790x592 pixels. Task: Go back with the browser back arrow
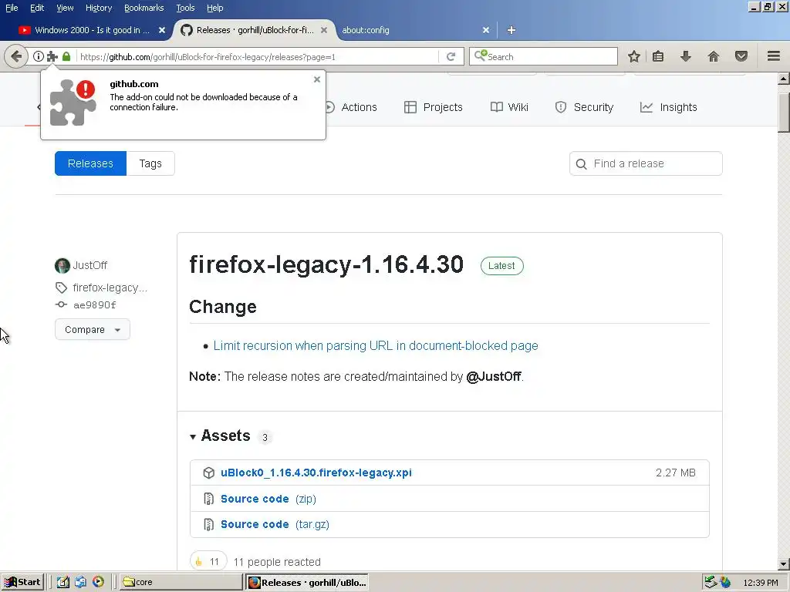point(16,56)
